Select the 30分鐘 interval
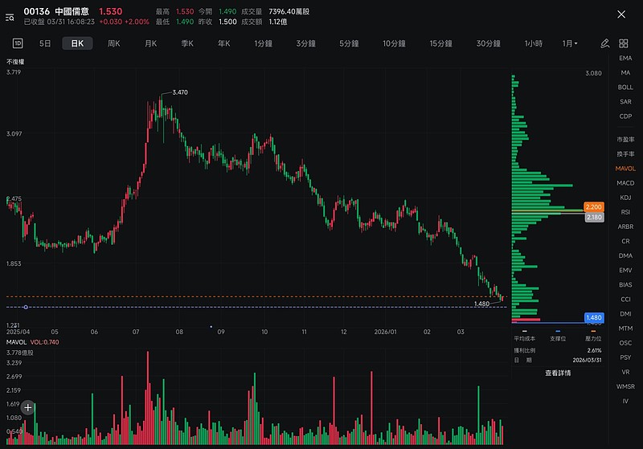 489,43
